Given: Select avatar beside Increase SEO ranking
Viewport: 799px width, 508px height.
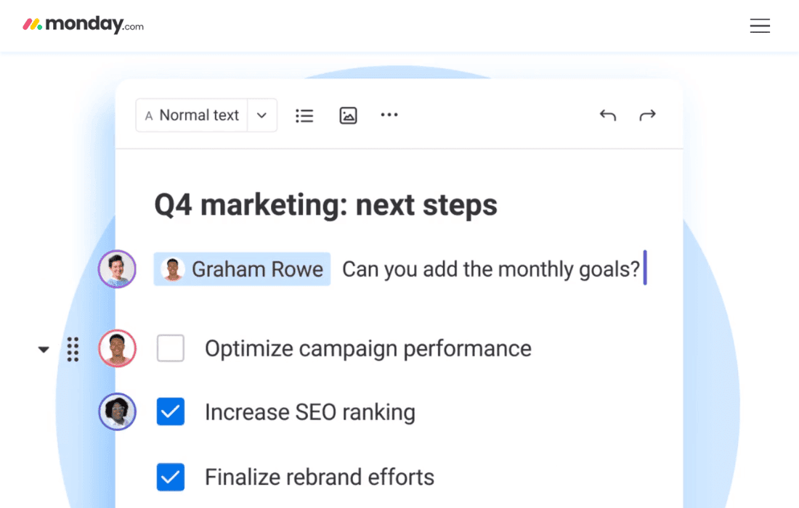Looking at the screenshot, I should [117, 411].
